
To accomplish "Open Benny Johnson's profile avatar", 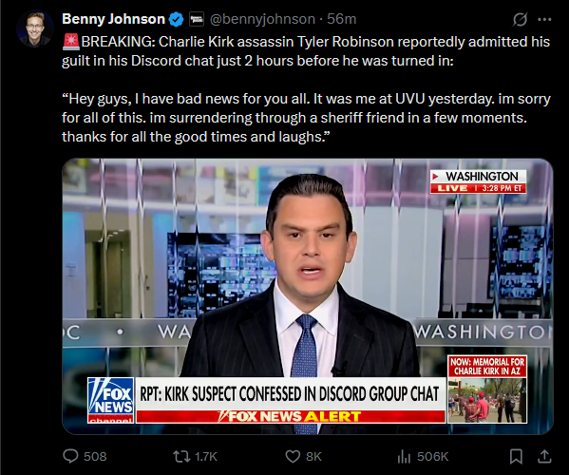I will [35, 29].
